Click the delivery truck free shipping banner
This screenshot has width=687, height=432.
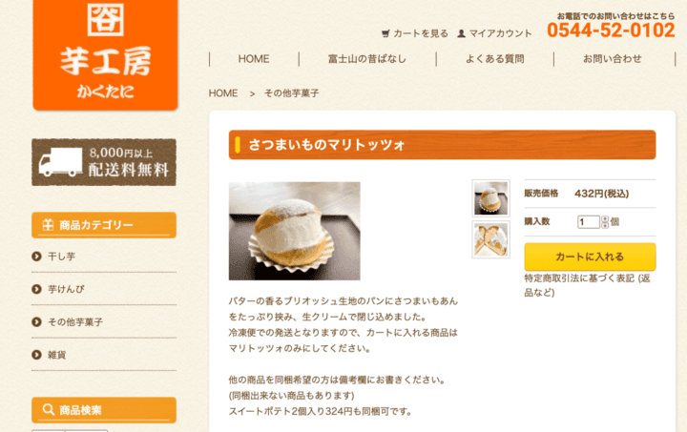104,162
